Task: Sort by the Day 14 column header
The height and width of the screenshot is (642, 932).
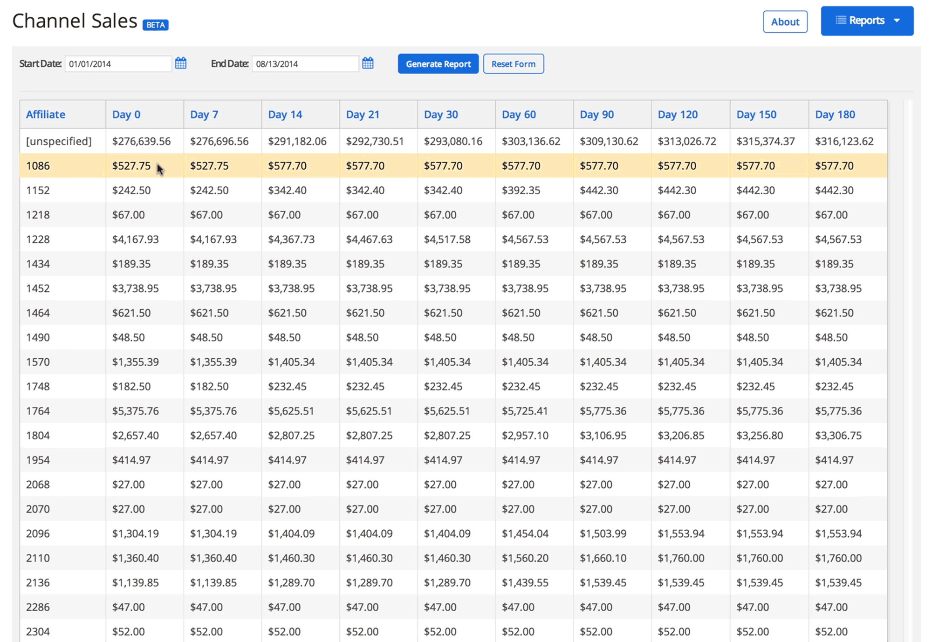Action: coord(285,114)
